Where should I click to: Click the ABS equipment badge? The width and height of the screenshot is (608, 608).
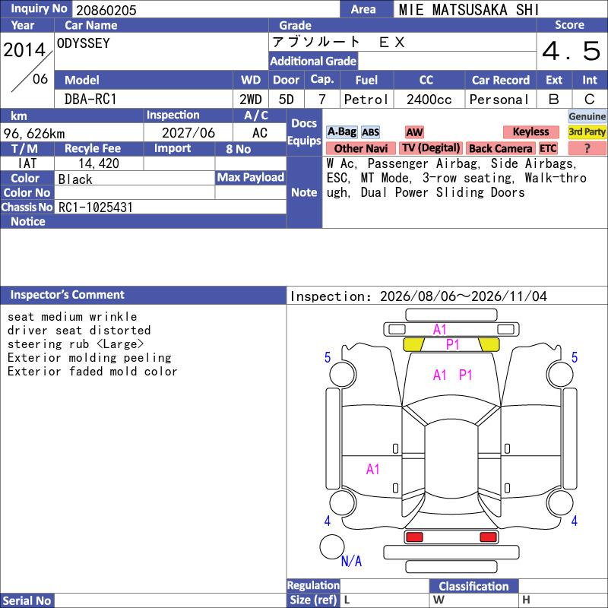(370, 132)
